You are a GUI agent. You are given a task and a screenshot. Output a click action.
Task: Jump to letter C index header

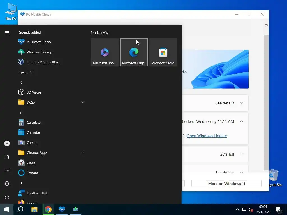21,113
